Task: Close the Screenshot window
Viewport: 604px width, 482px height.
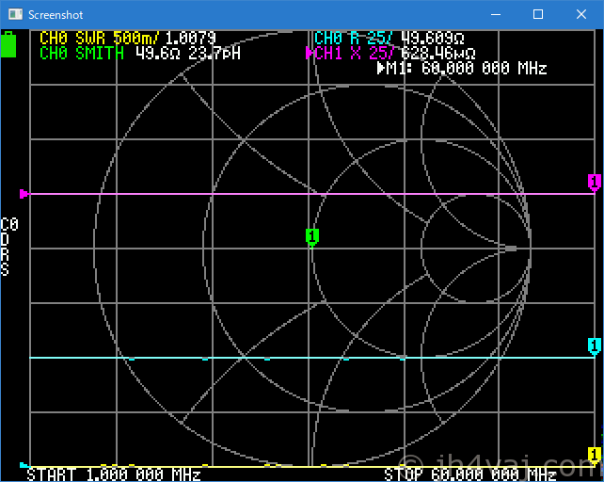Action: (581, 15)
